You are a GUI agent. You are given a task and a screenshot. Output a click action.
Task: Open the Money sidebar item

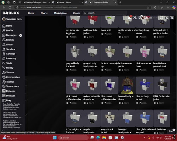click(x=8, y=68)
